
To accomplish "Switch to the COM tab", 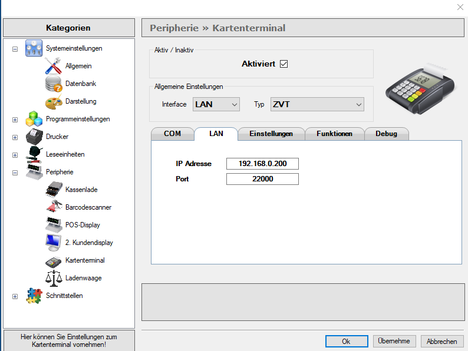I will pyautogui.click(x=173, y=134).
